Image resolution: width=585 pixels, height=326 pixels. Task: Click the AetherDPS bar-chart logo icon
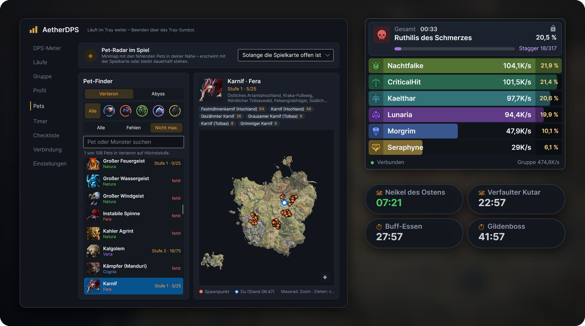(34, 30)
